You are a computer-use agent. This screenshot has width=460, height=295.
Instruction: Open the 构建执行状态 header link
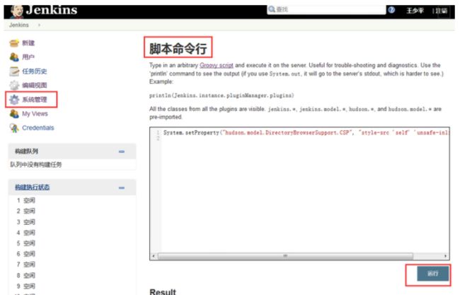33,187
